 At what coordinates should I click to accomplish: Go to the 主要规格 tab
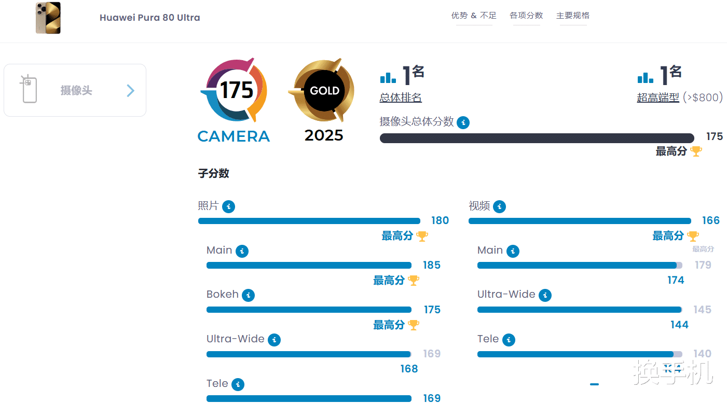coord(573,16)
